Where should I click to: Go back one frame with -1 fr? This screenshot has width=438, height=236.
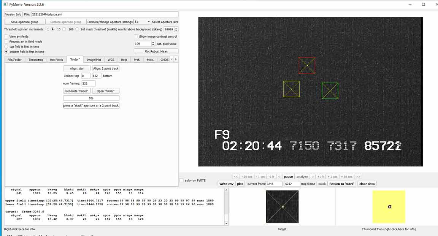[x=271, y=177]
